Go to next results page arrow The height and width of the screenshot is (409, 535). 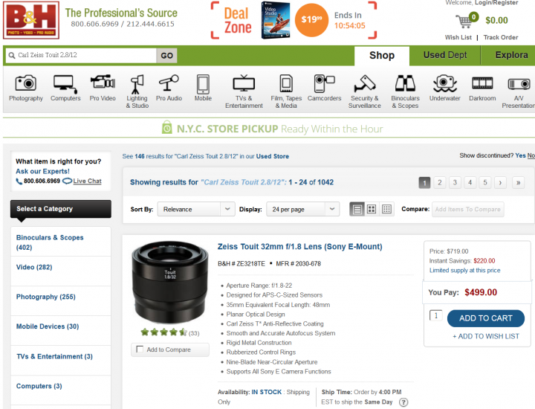pos(500,183)
